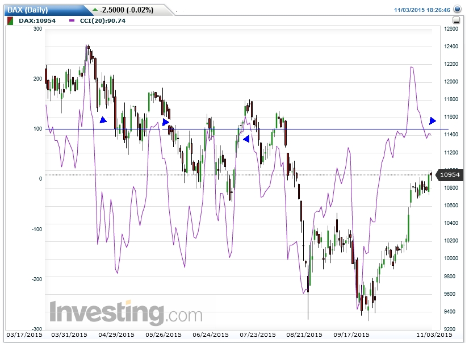Click the 12000 price axis label
469x343 pixels.
click(451, 82)
